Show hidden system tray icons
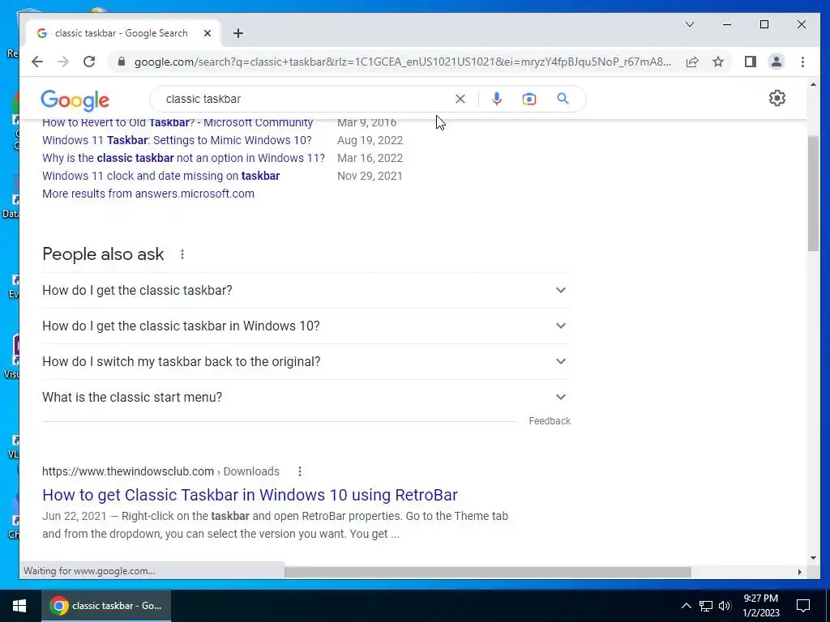The width and height of the screenshot is (830, 622). tap(686, 606)
